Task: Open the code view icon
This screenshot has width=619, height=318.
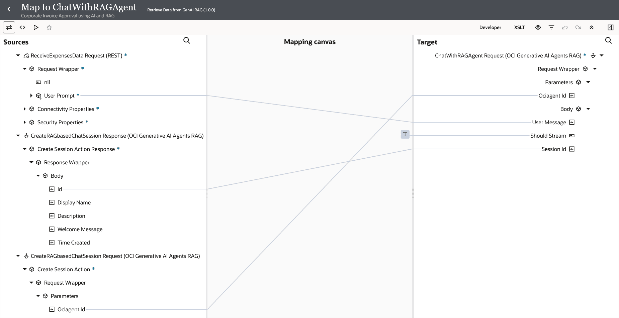Action: click(x=22, y=27)
